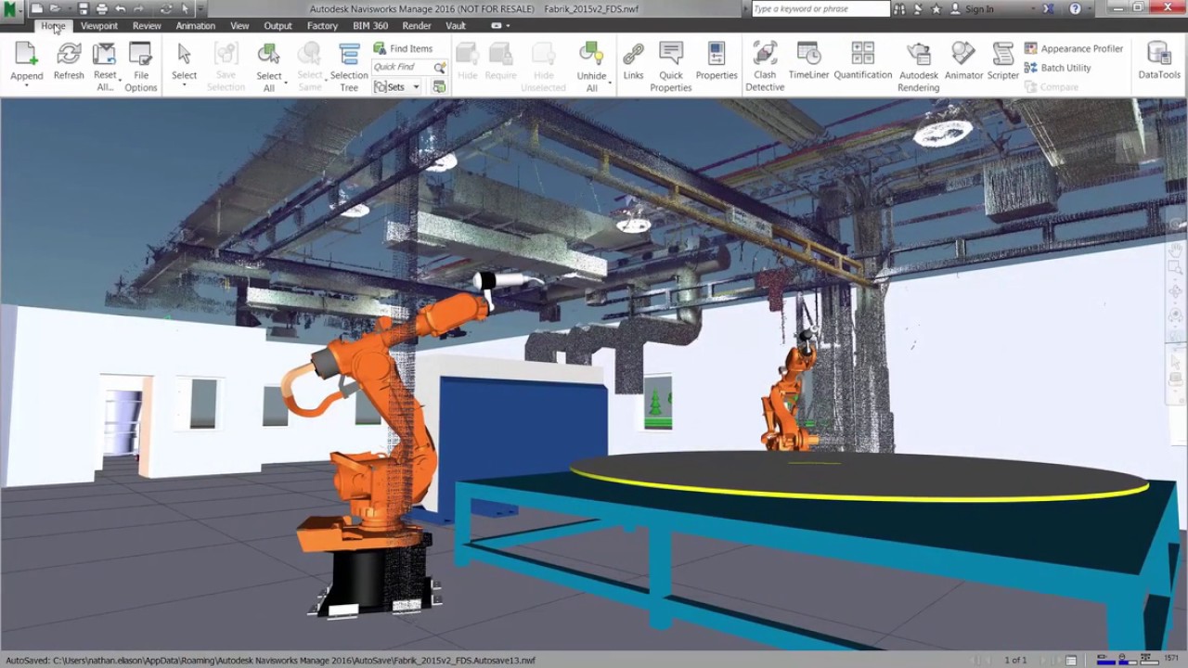Click the Links tool
The width and height of the screenshot is (1188, 668).
pos(633,61)
